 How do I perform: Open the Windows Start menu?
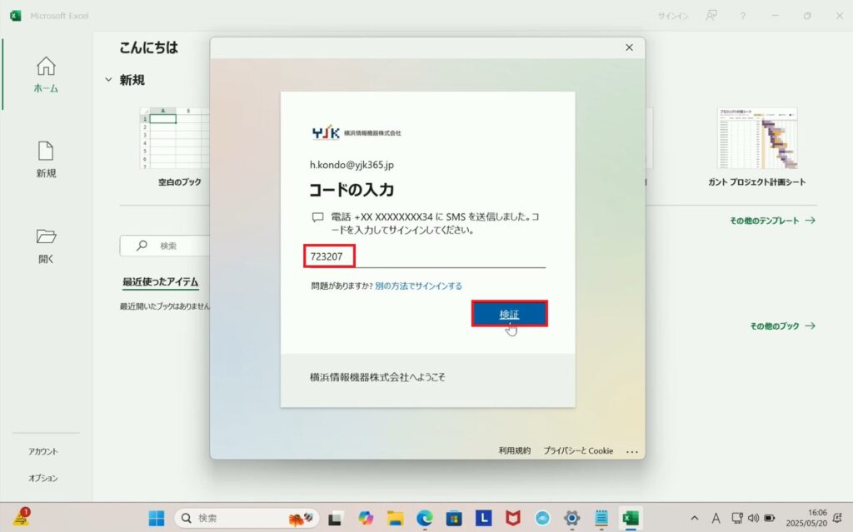click(157, 519)
